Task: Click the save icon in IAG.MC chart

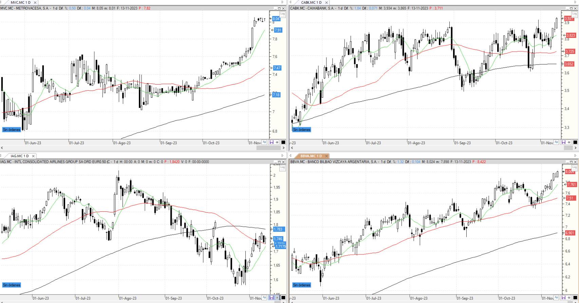Action: pos(272,298)
